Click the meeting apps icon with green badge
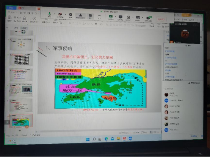The image size is (210, 157). coord(149,18)
